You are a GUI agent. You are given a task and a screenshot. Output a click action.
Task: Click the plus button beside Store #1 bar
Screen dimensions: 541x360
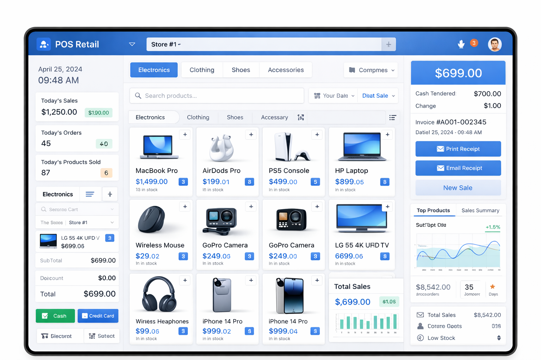coord(388,44)
